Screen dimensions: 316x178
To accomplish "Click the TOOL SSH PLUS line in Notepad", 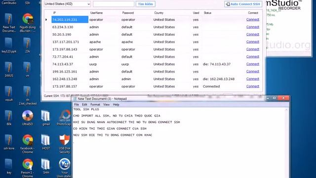I will pyautogui.click(x=86, y=109).
